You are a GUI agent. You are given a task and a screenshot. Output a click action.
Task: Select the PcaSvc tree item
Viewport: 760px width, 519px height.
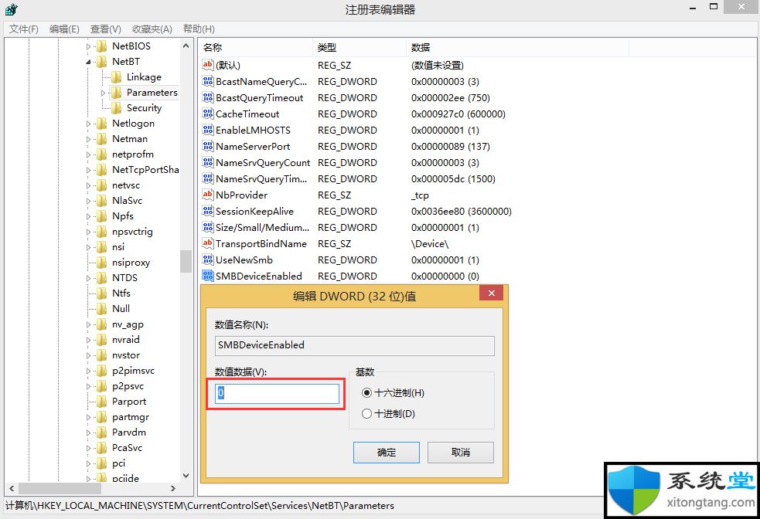127,448
